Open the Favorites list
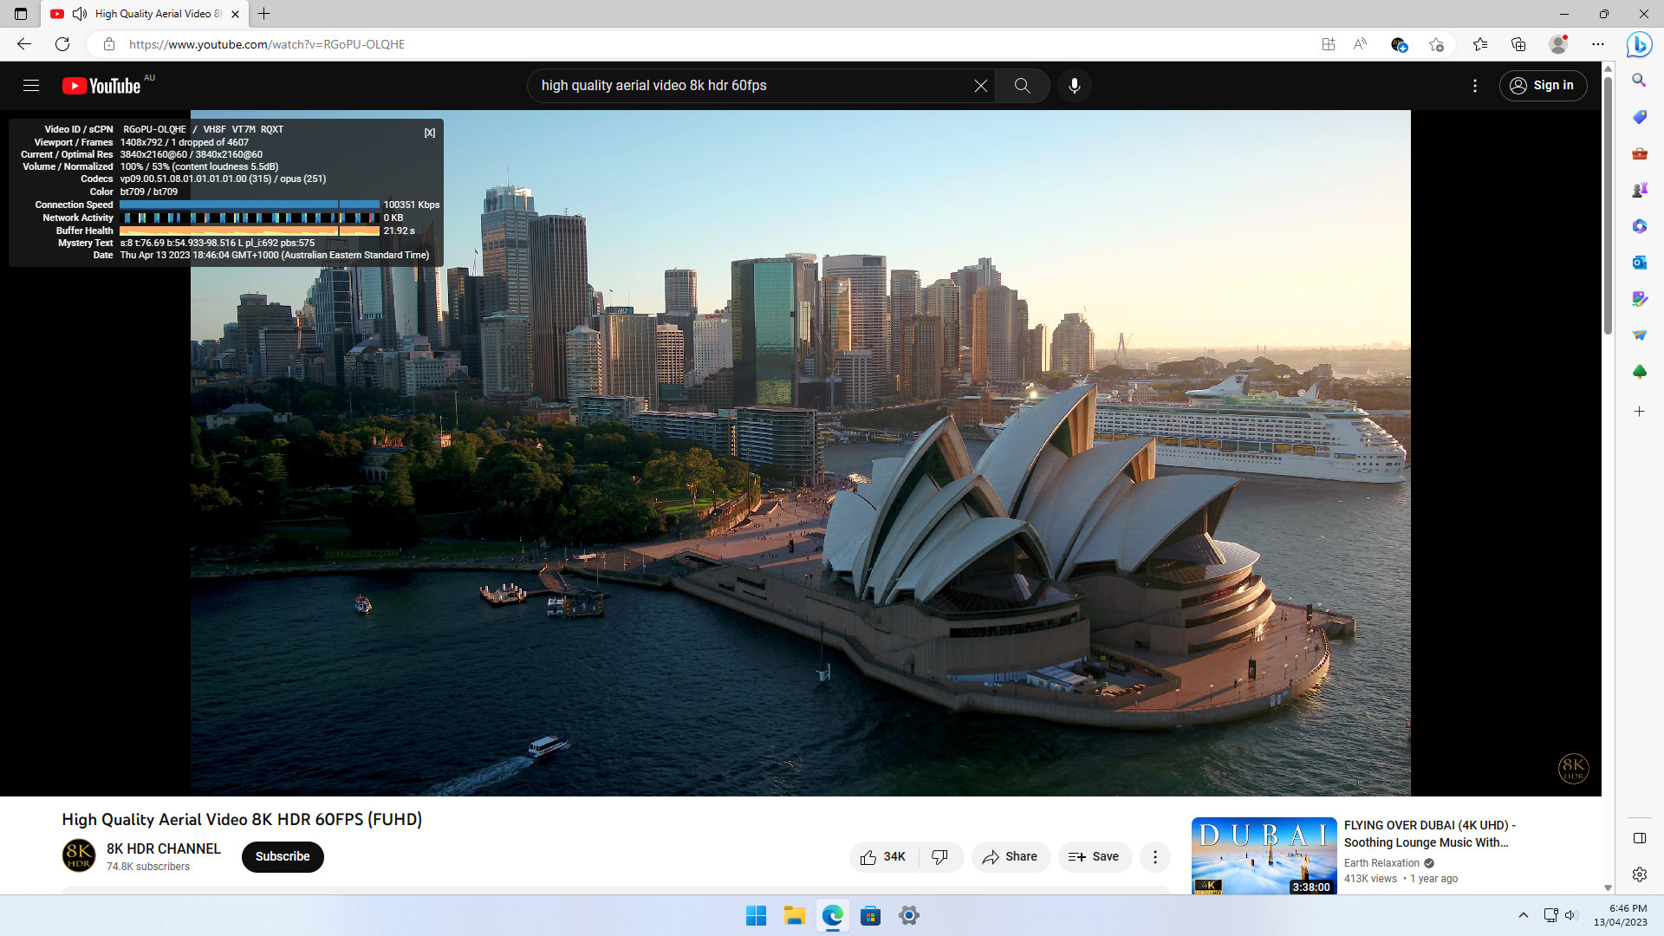Screen dimensions: 1664x936 click(x=1480, y=44)
